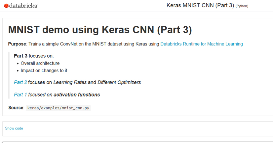Click the bold Source label

click(x=16, y=108)
